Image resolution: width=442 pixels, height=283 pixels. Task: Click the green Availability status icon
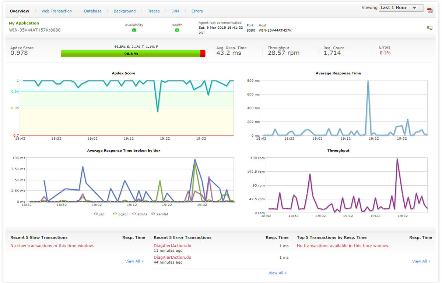(134, 30)
